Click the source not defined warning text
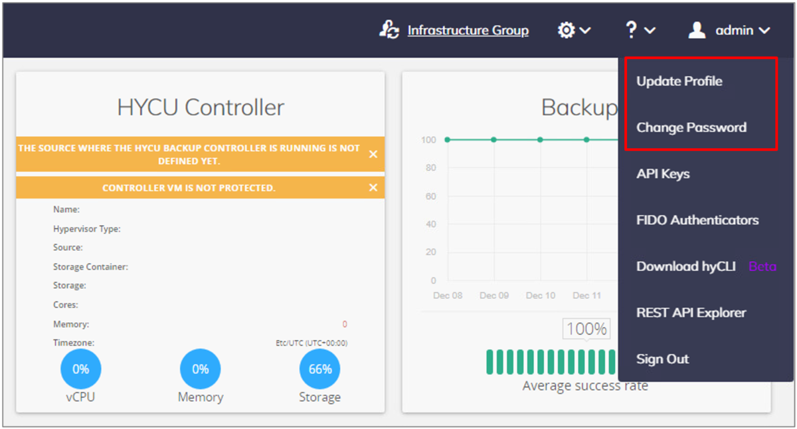Screen dimensions: 797x429 coord(189,155)
